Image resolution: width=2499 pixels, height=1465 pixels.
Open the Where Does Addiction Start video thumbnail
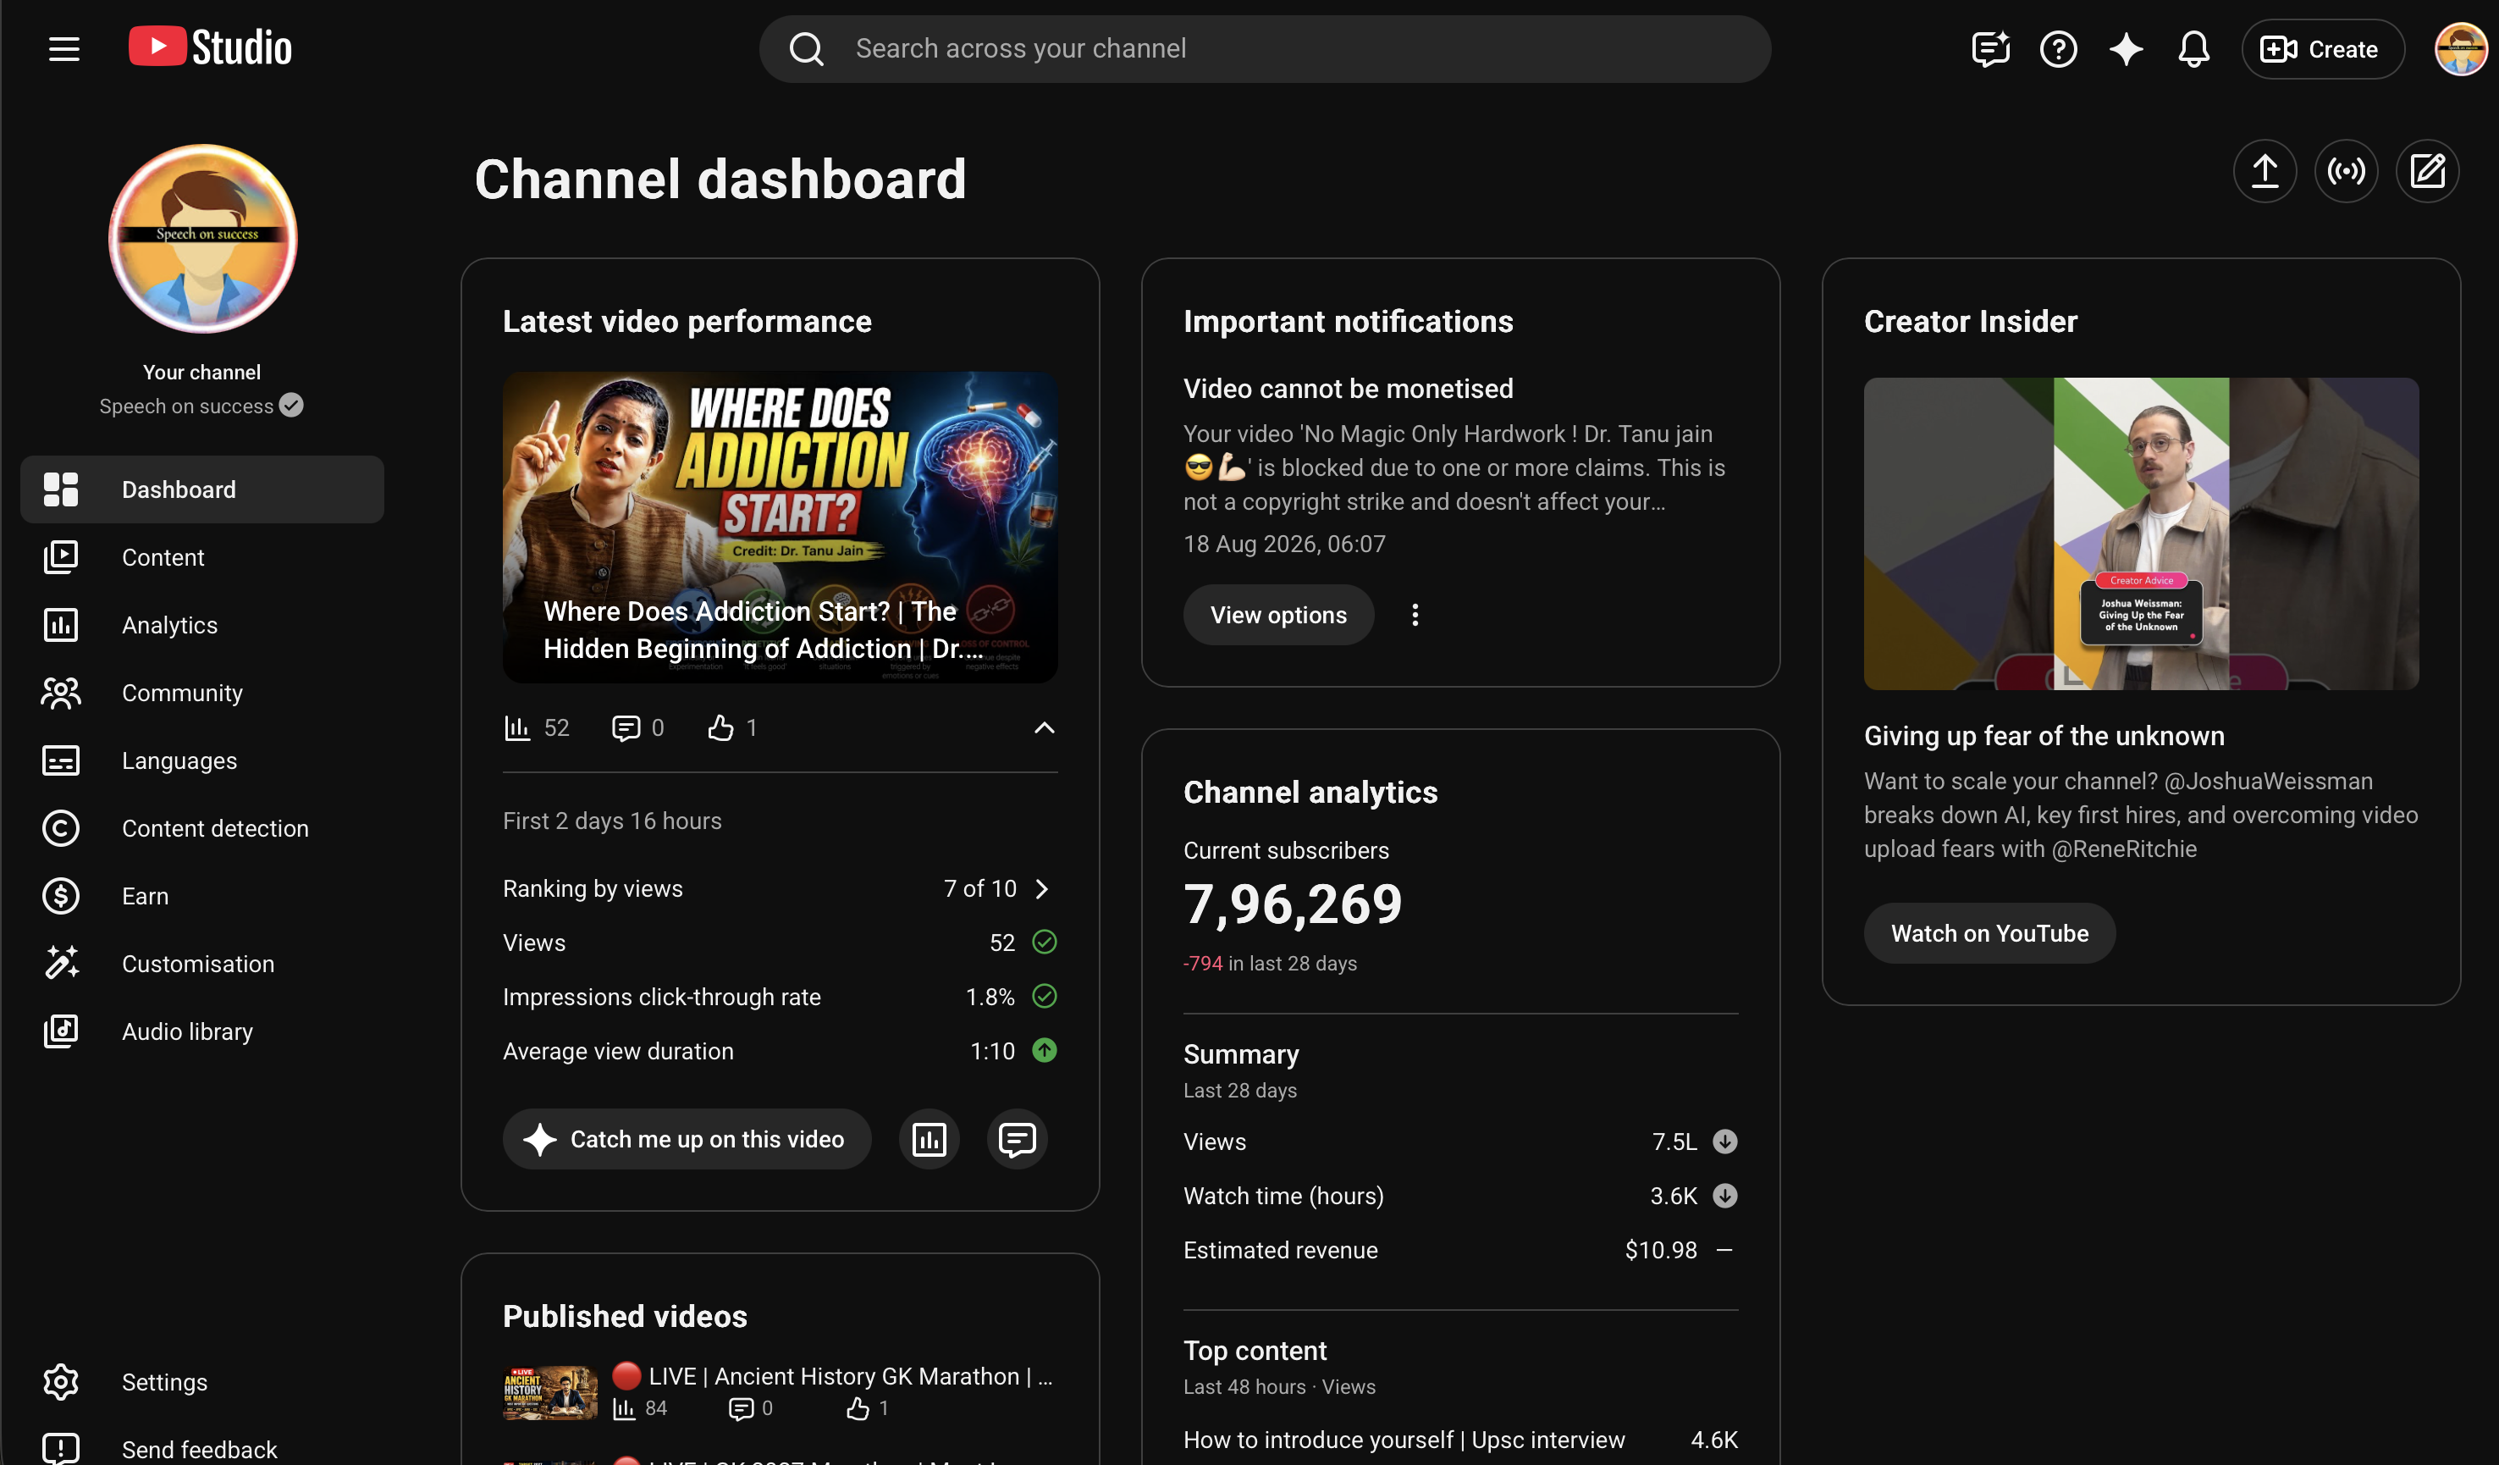(781, 527)
